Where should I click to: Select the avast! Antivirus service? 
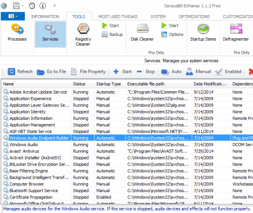[127, 151]
